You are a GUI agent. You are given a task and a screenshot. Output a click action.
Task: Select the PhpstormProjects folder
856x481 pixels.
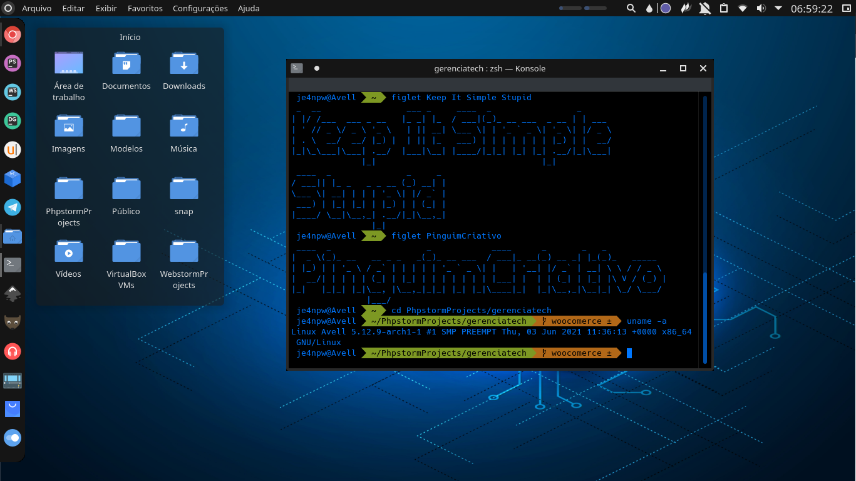(69, 201)
